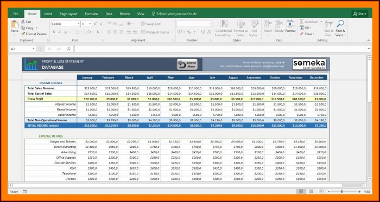Click the Tell me what you want to do box
This screenshot has width=380, height=202.
(x=174, y=14)
